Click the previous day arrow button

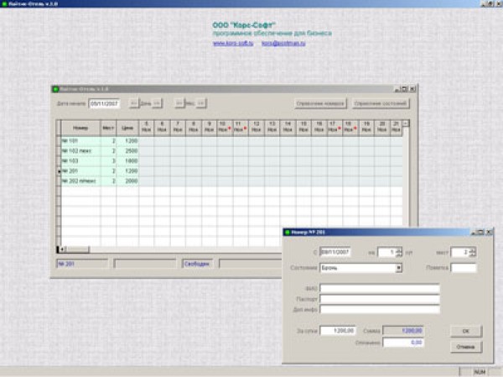click(x=133, y=103)
